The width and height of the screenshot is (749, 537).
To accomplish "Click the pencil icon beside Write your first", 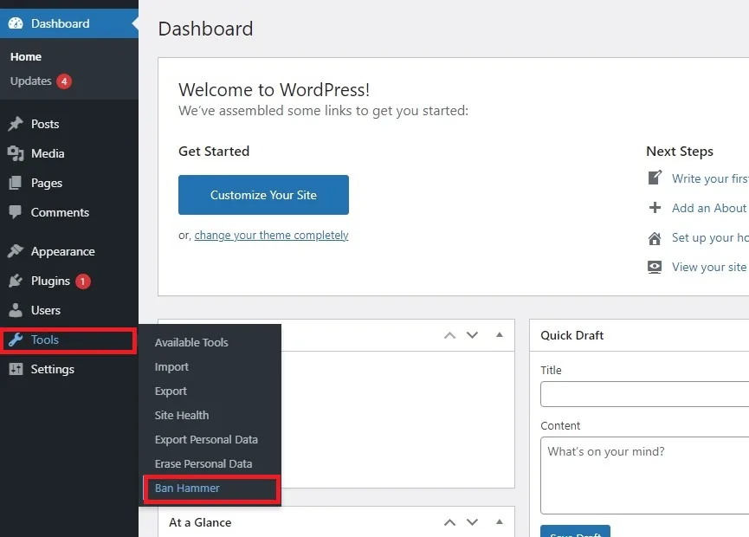I will 655,178.
